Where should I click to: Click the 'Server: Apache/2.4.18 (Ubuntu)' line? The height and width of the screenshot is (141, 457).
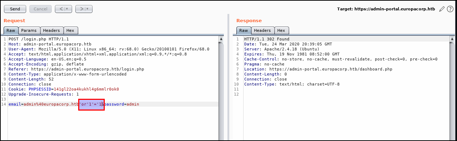(282, 49)
